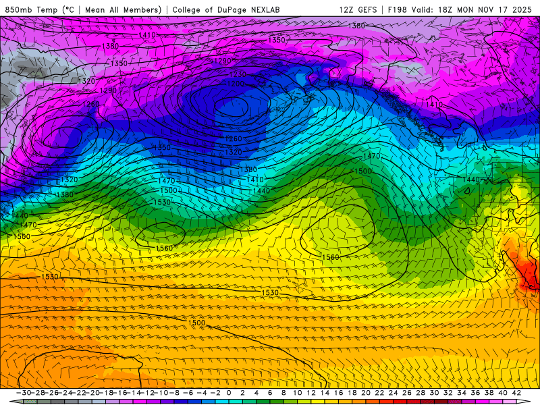Viewport: 540px width, 405px height.
Task: Click the -28 label on temperature scale
Action: point(38,393)
